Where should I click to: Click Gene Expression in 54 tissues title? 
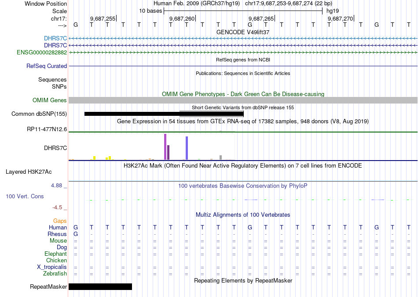(243, 121)
